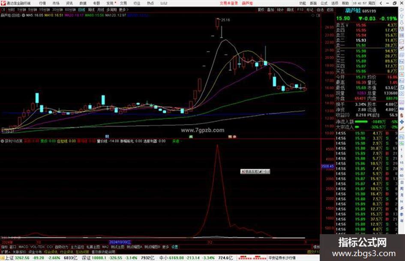
Task: Click the 3508.45 value marker on axis
Action: point(327,166)
